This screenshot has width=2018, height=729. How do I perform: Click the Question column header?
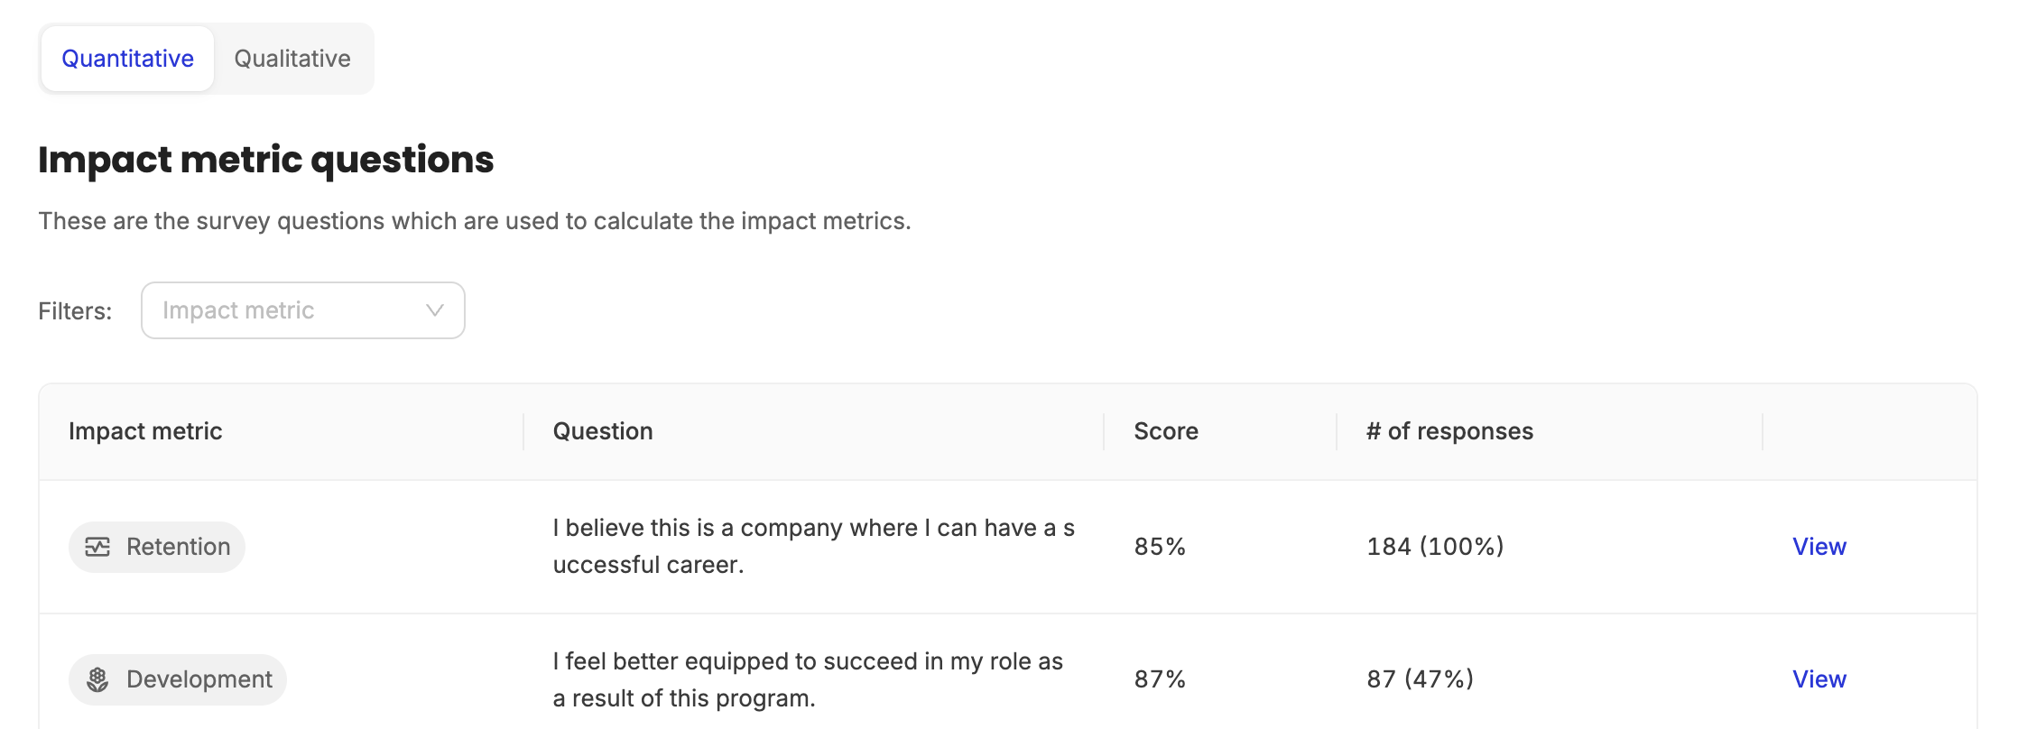603,431
